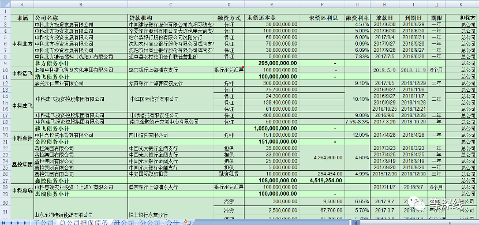Viewport: 479px width, 225px height.
Task: Select column I header
Action: [x=414, y=4]
